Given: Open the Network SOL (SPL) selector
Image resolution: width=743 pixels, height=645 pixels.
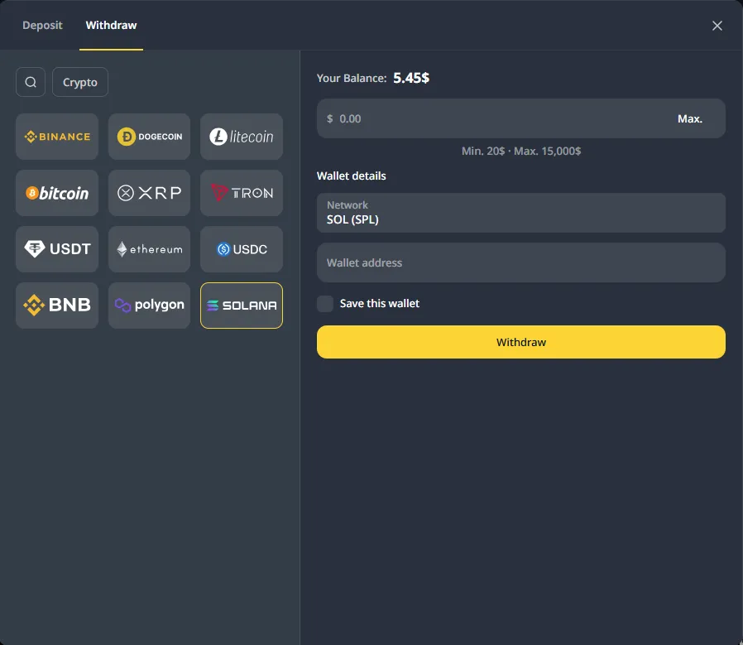Looking at the screenshot, I should (520, 213).
